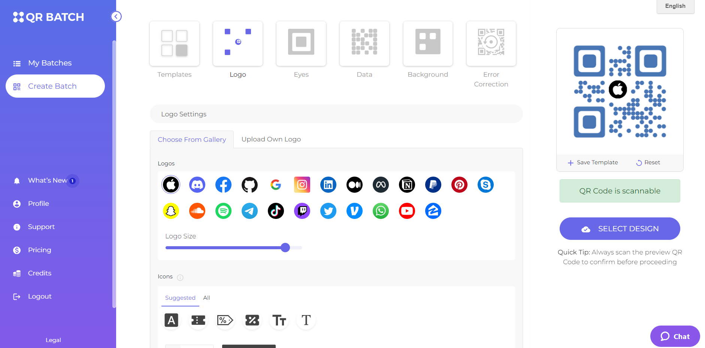The height and width of the screenshot is (348, 705).
Task: Select the Apple logo in gallery
Action: click(171, 185)
